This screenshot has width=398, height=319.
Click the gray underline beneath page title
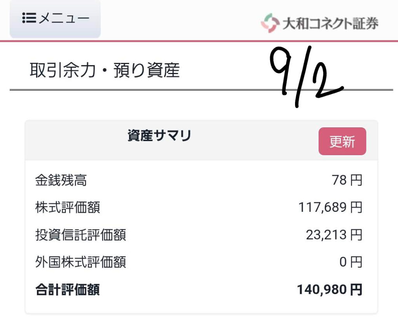[201, 90]
